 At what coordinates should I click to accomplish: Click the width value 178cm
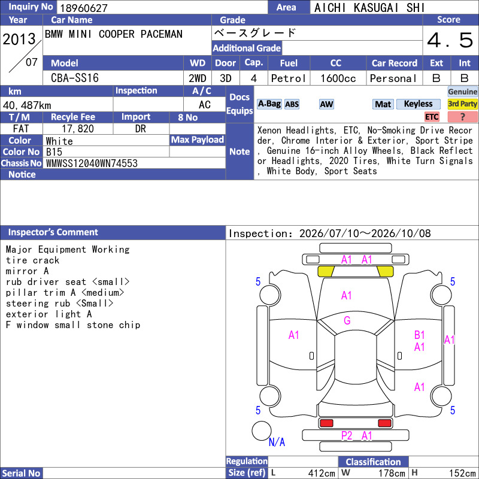392,473
